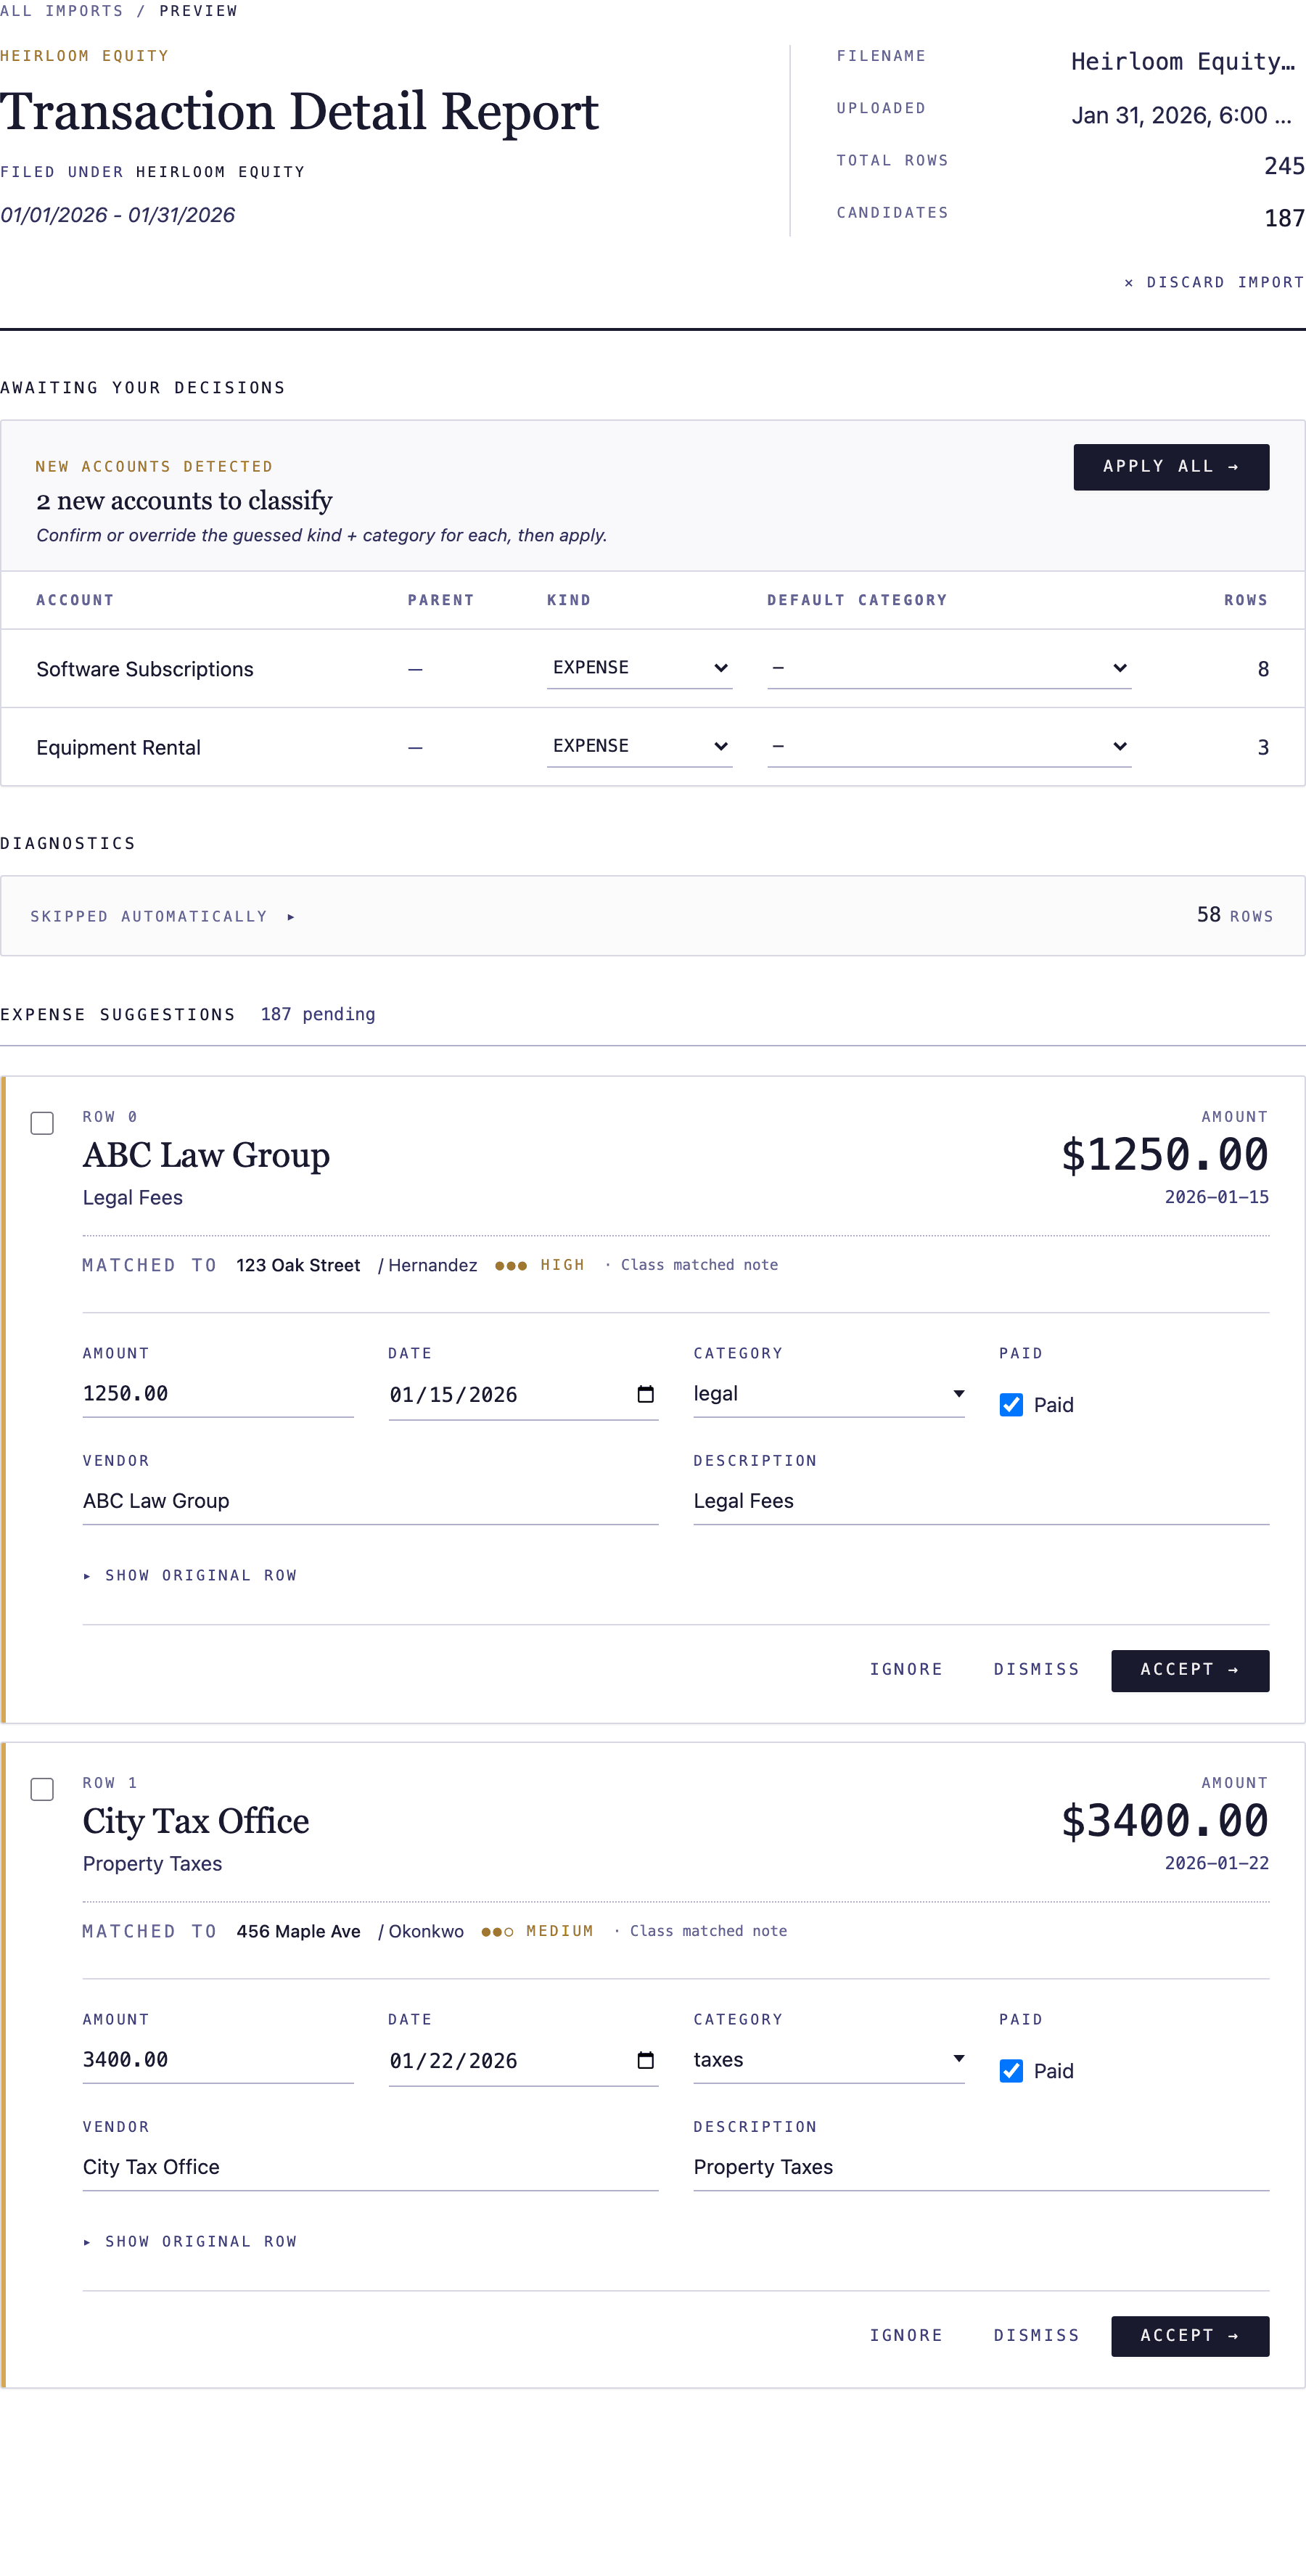Click the Equipment Rental account name
1306x2576 pixels.
click(x=118, y=748)
